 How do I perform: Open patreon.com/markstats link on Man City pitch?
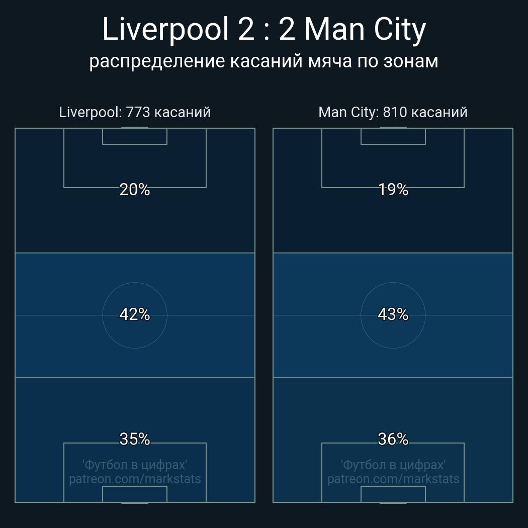pyautogui.click(x=393, y=479)
